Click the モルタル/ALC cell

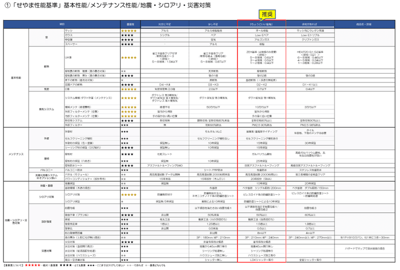click(x=213, y=131)
